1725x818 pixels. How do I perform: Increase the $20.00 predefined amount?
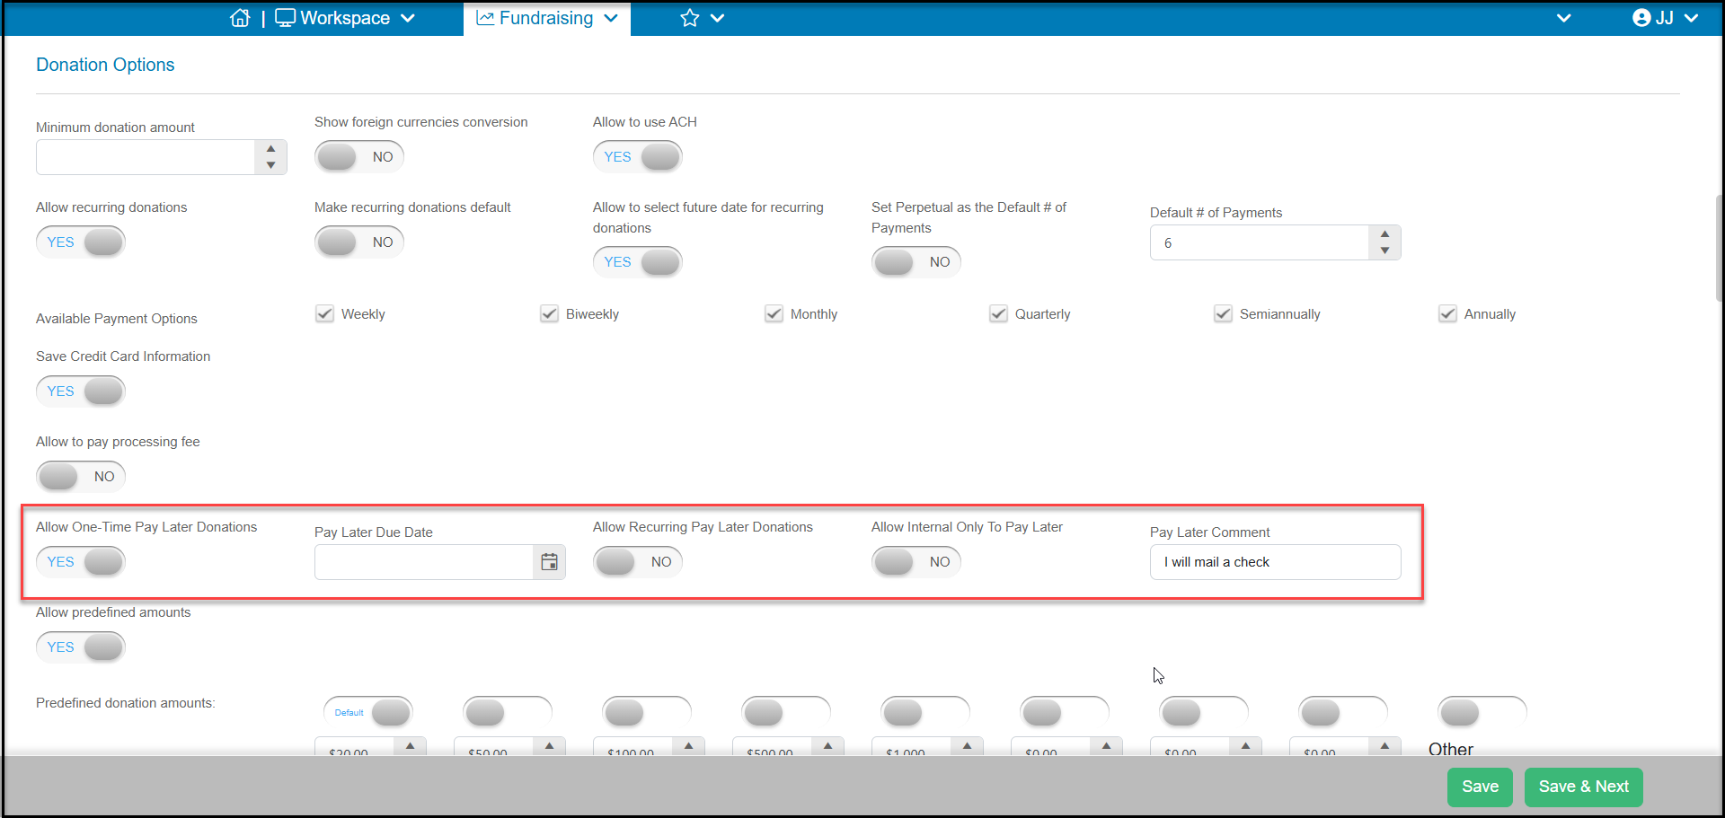pos(410,746)
